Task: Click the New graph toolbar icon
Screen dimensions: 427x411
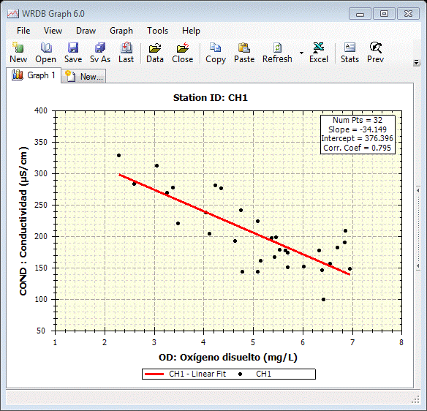Action: (x=18, y=53)
